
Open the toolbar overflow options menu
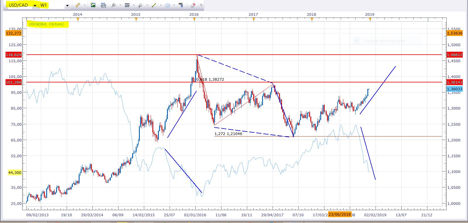point(201,5)
